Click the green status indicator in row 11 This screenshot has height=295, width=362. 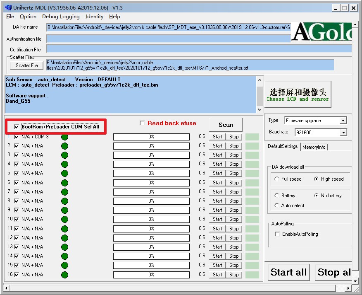tap(64, 229)
